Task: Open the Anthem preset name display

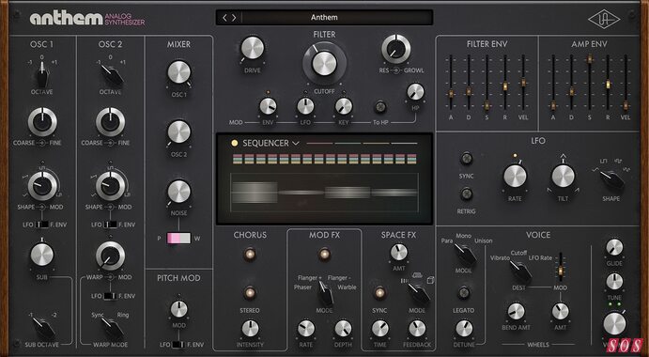Action: pyautogui.click(x=324, y=18)
